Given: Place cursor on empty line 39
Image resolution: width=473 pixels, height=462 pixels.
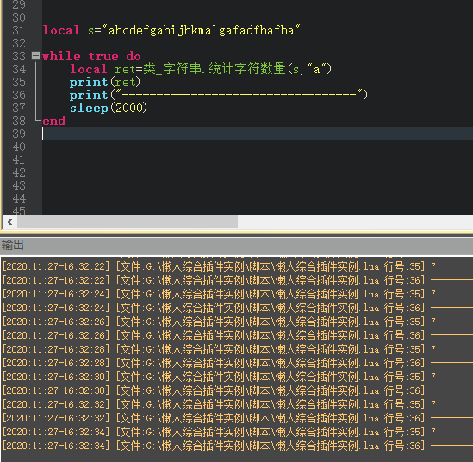Looking at the screenshot, I should point(258,134).
